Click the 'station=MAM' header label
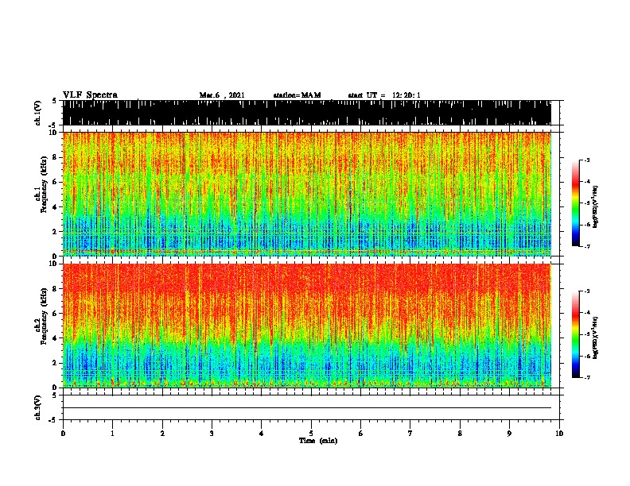The height and width of the screenshot is (486, 630). click(297, 95)
